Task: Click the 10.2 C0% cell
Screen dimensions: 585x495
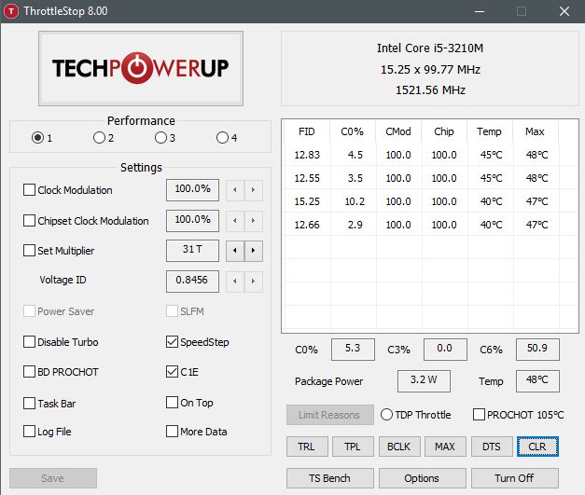Action: [355, 201]
